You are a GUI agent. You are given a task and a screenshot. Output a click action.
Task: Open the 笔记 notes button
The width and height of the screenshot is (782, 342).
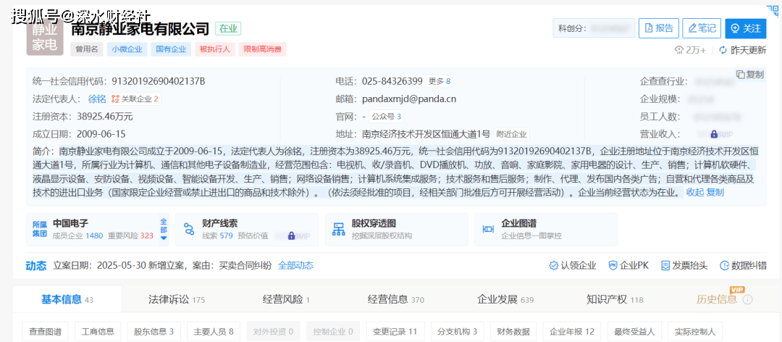[700, 28]
